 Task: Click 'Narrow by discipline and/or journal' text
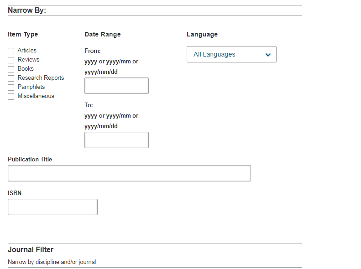52,262
